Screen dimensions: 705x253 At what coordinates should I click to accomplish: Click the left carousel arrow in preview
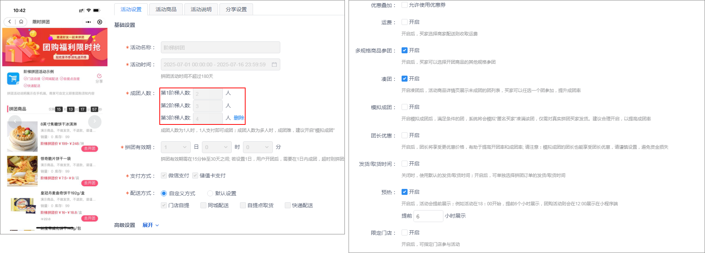click(15, 121)
